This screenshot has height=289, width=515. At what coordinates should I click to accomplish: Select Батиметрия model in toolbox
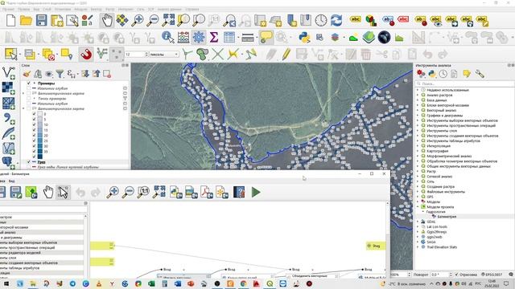click(x=447, y=217)
